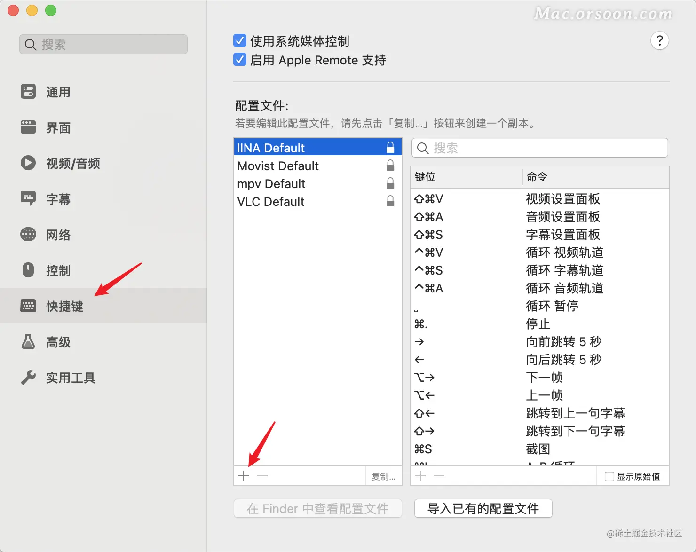
Task: Open the 视频/音频 play icon in the sidebar
Action: [x=28, y=163]
